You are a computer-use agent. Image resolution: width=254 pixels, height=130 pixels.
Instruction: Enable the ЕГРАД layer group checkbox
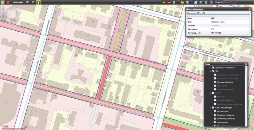coord(212,93)
